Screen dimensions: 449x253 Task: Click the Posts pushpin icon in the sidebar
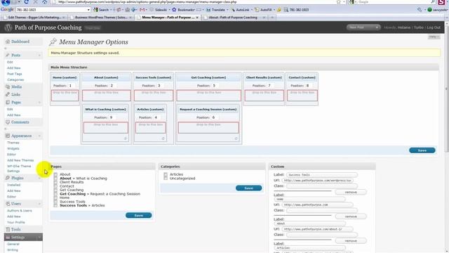(8, 55)
